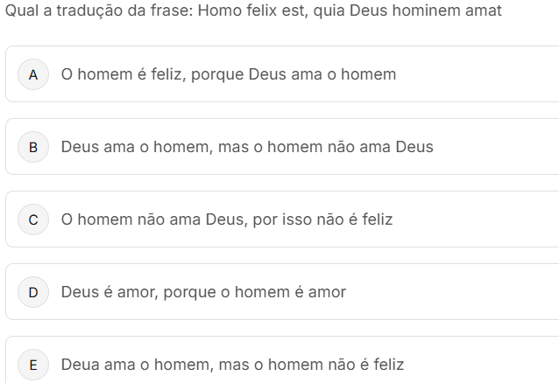The height and width of the screenshot is (383, 559).
Task: Select the letter D option badge
Action: click(33, 292)
